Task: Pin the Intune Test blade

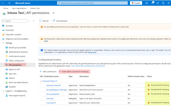Action: (x=53, y=13)
